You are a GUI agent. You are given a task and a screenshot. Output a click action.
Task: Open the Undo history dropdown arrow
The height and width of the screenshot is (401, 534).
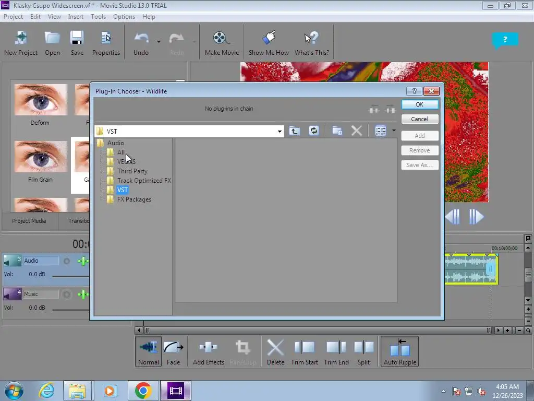pyautogui.click(x=159, y=42)
